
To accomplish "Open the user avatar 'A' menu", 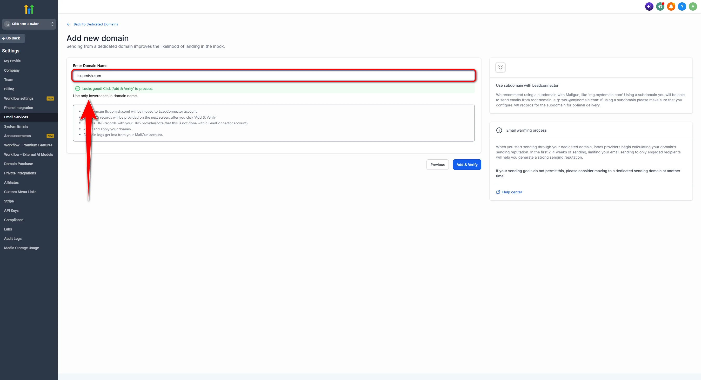I will [693, 6].
